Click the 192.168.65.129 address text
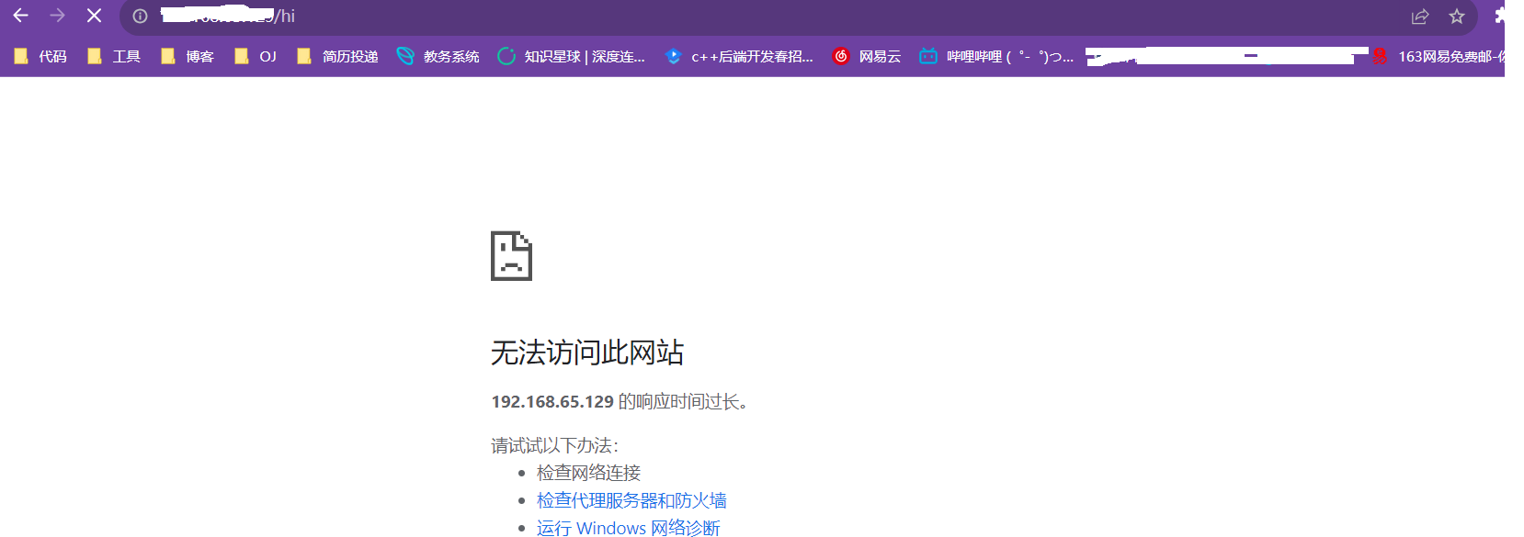The width and height of the screenshot is (1524, 537). [x=552, y=402]
